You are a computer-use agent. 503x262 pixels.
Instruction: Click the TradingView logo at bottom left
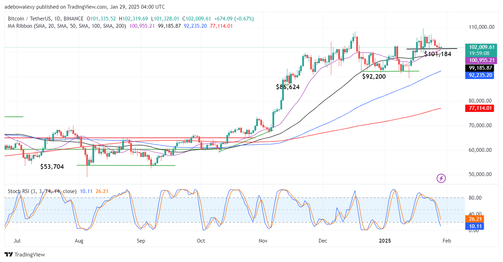click(25, 255)
